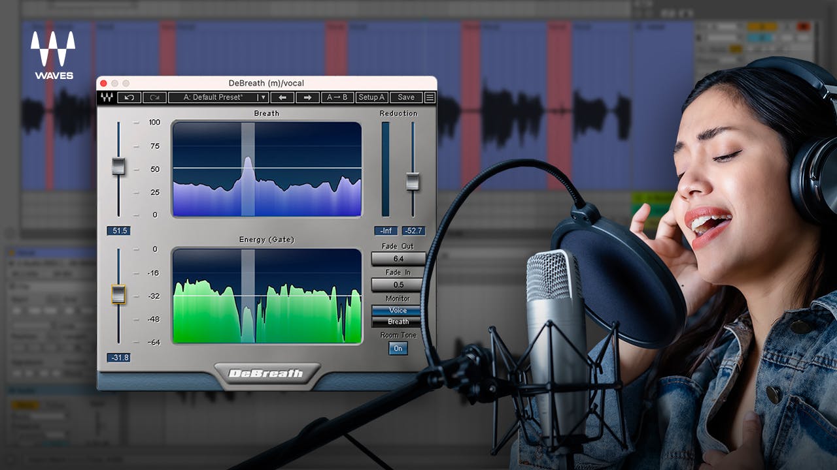Click the Breath detection graph display
This screenshot has height=470, width=837.
pos(267,169)
